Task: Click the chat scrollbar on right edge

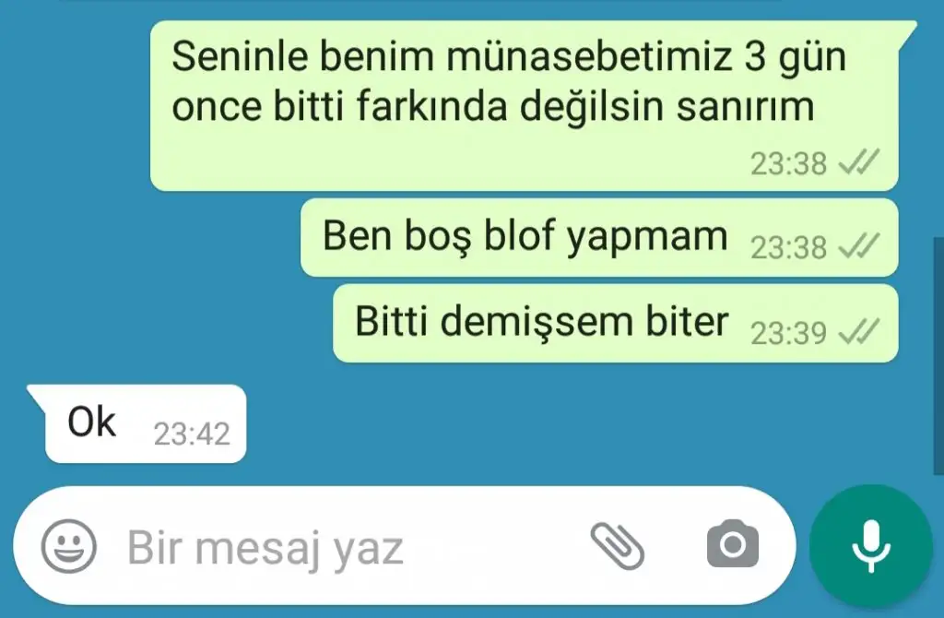Action: click(x=938, y=355)
